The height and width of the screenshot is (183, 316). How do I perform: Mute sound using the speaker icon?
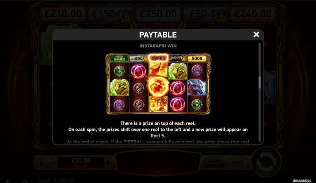coord(8,181)
